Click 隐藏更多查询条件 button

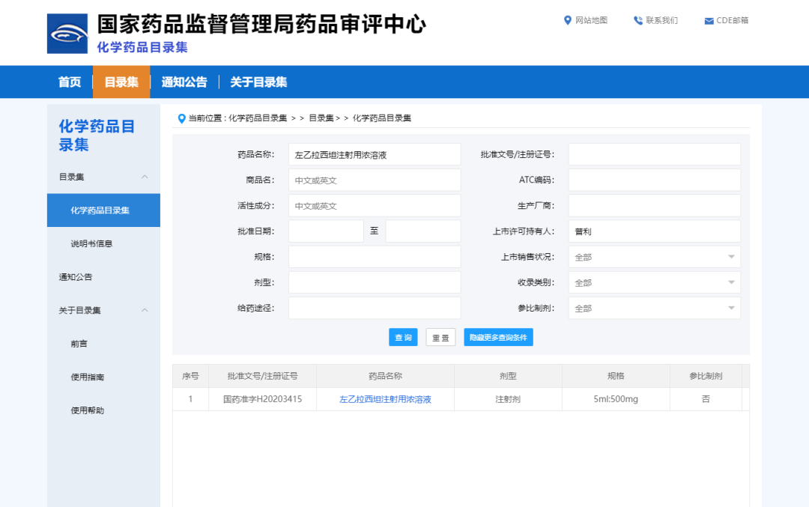click(x=498, y=338)
